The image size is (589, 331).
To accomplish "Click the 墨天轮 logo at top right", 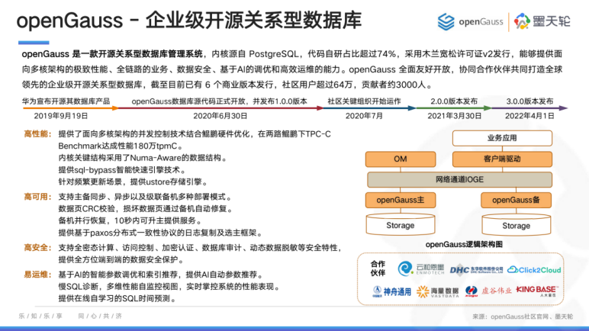I will pyautogui.click(x=542, y=21).
